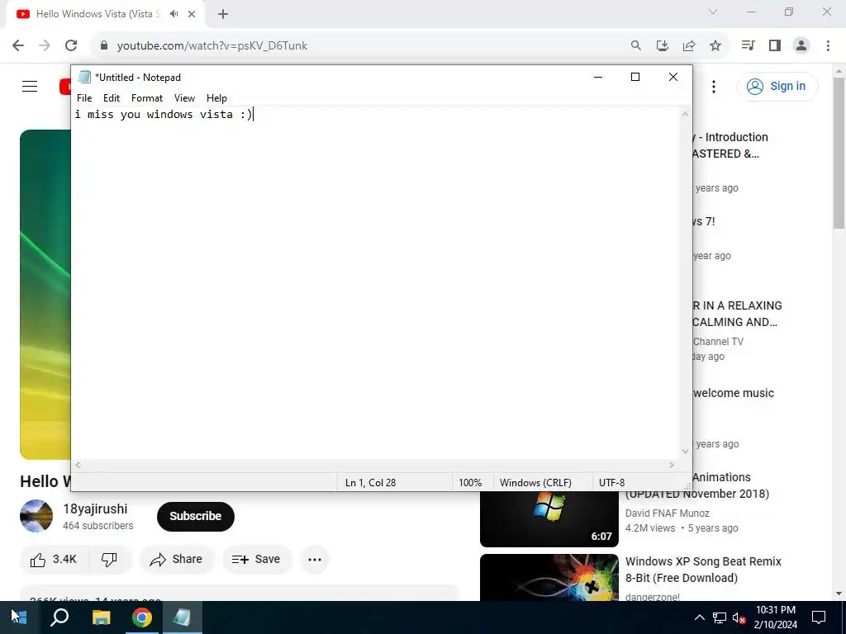Click Chrome forward navigation arrow
Image resolution: width=846 pixels, height=634 pixels.
[x=45, y=46]
